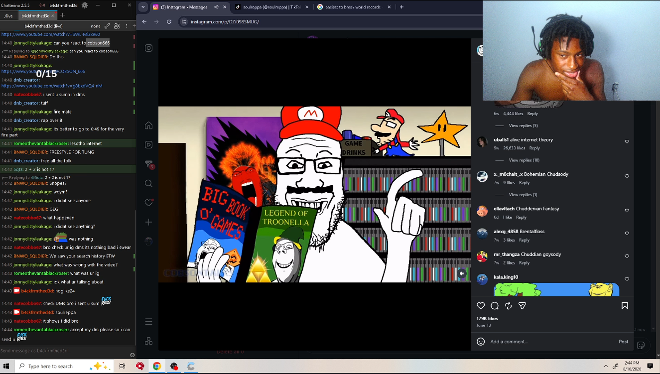Open Chatterino settings gear
Viewport: 660px width, 374px height.
click(x=85, y=5)
